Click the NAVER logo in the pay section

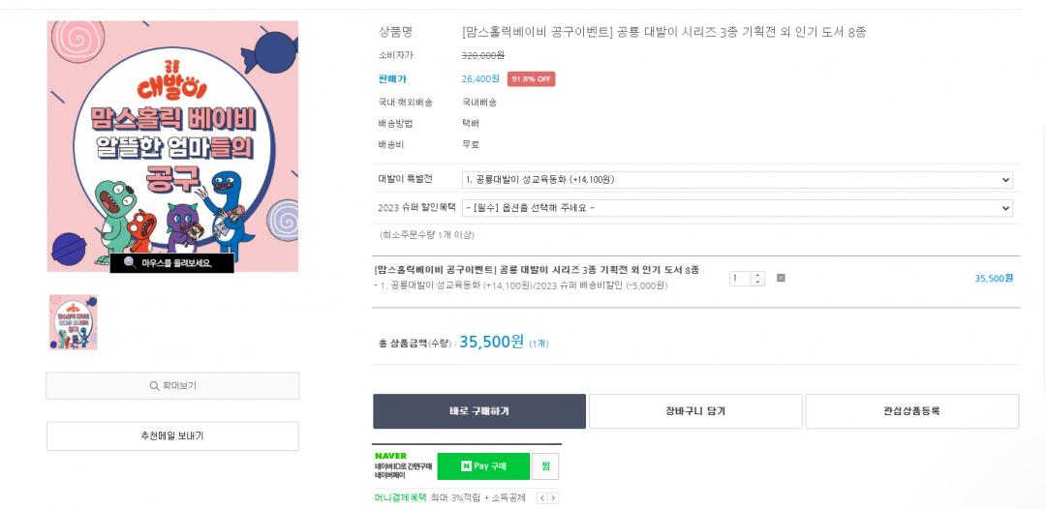[x=390, y=456]
